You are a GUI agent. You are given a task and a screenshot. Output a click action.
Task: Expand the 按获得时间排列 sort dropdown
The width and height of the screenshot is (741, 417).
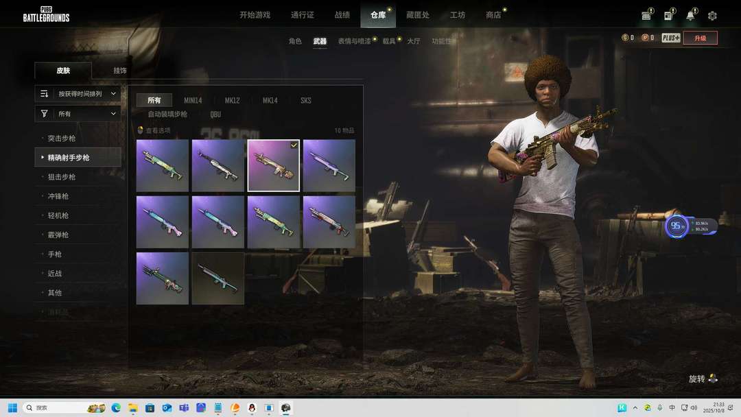tap(78, 93)
